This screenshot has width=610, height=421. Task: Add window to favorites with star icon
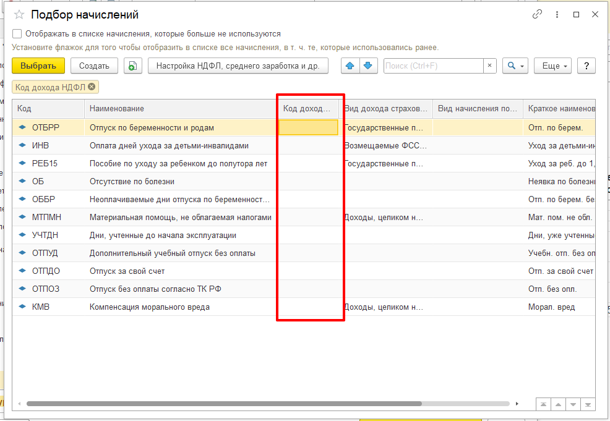[19, 15]
